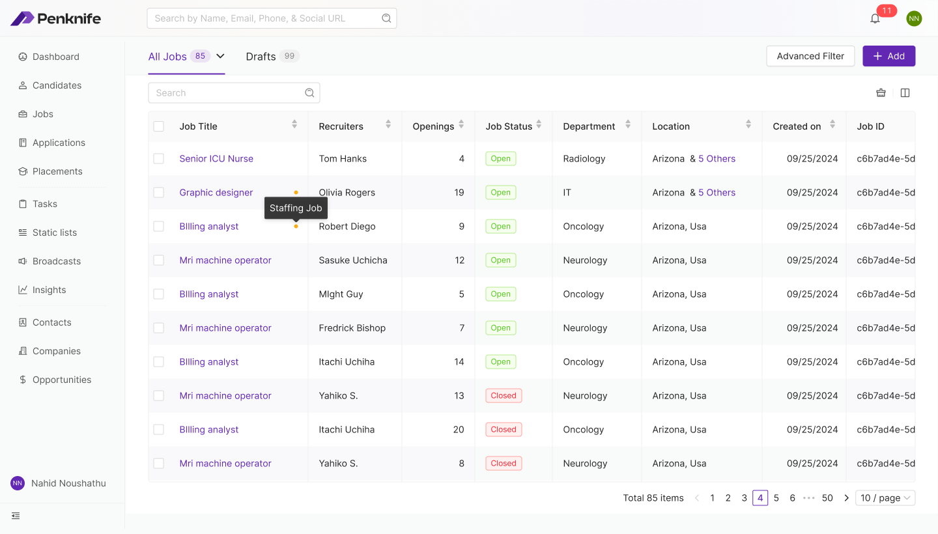Select the Fredrick Bishop row checkbox
This screenshot has height=534, width=938.
[159, 328]
